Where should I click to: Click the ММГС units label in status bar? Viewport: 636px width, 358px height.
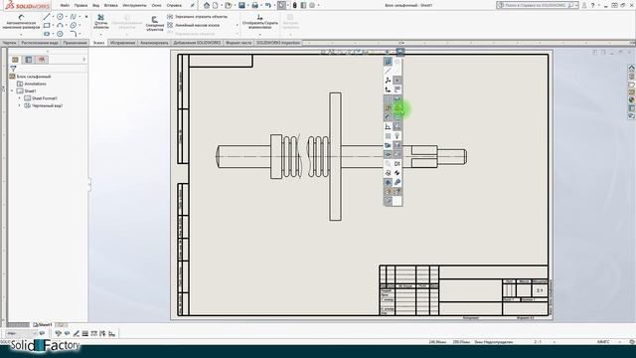(x=603, y=342)
